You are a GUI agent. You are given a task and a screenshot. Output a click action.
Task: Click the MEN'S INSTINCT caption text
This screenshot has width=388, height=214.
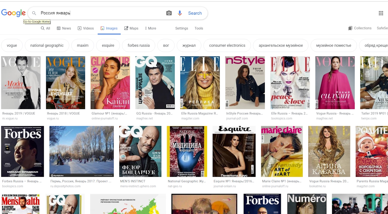133,181
